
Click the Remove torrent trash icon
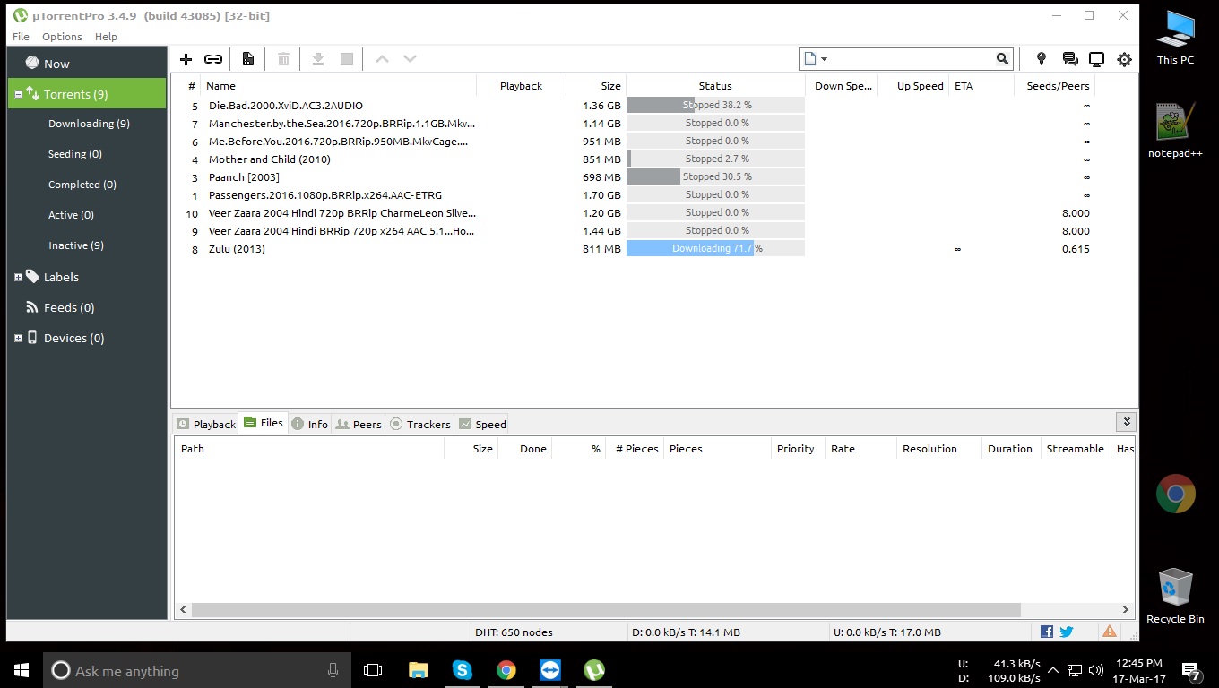click(x=283, y=59)
